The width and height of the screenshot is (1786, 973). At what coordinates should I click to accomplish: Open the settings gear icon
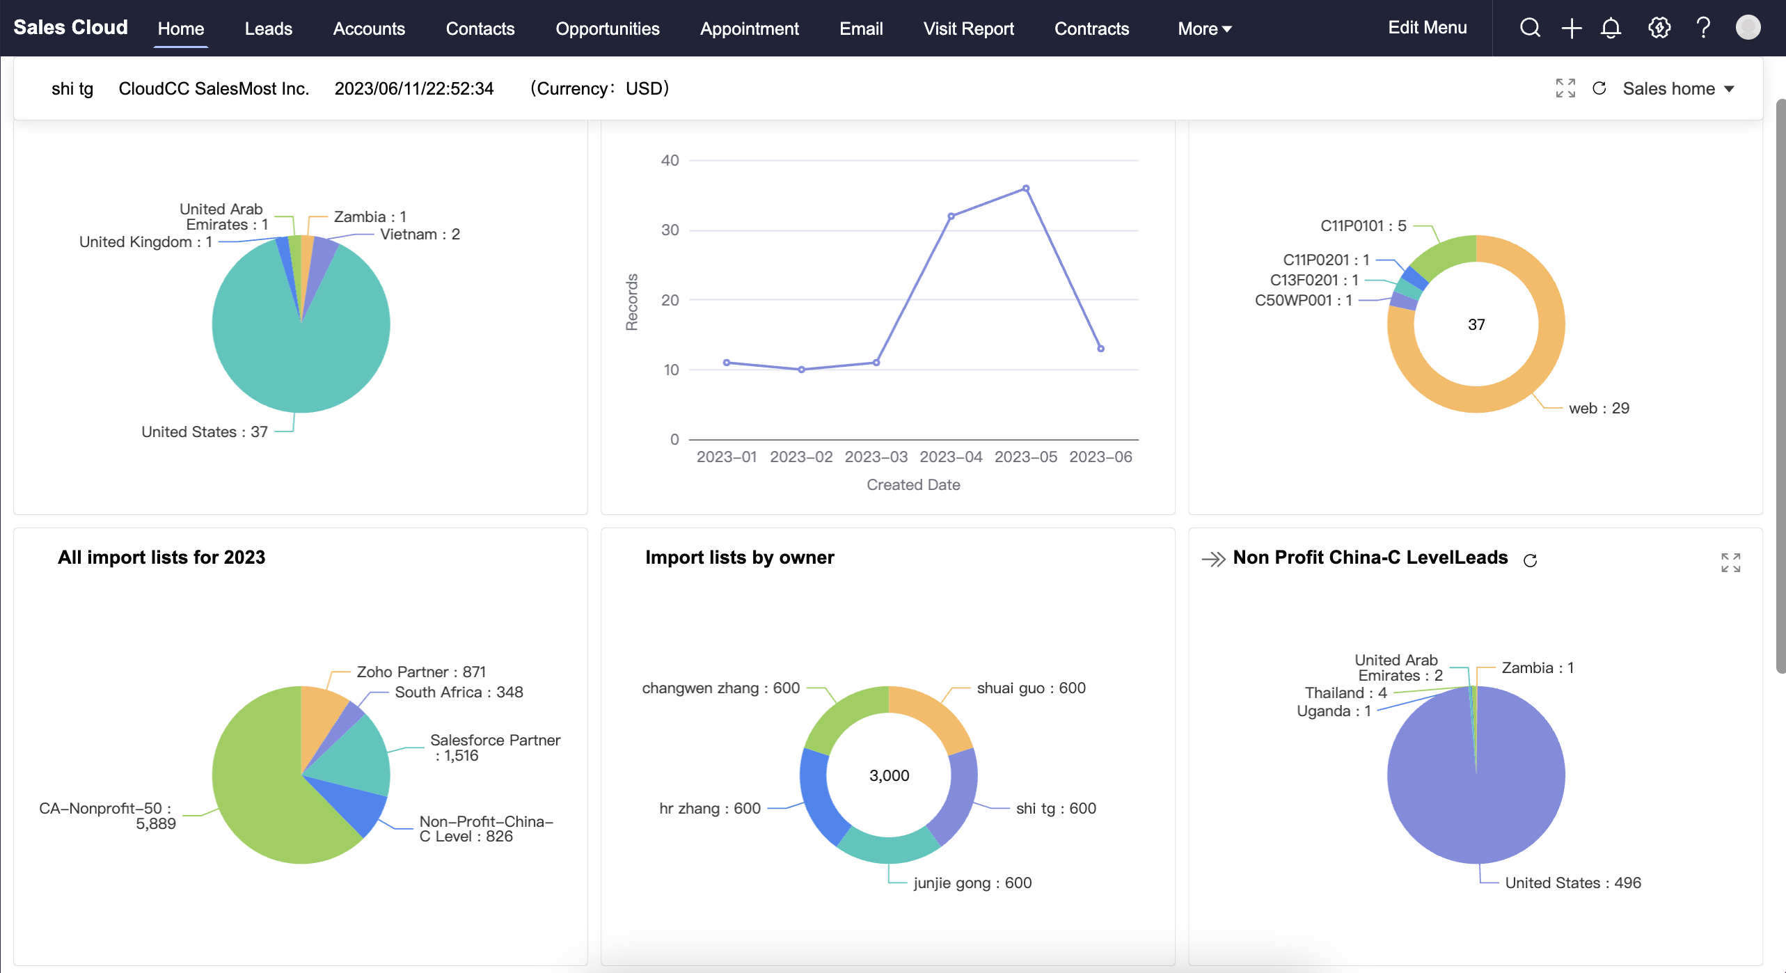pyautogui.click(x=1659, y=28)
